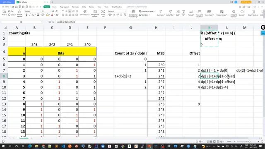Toggle the percent style button

point(114,15)
